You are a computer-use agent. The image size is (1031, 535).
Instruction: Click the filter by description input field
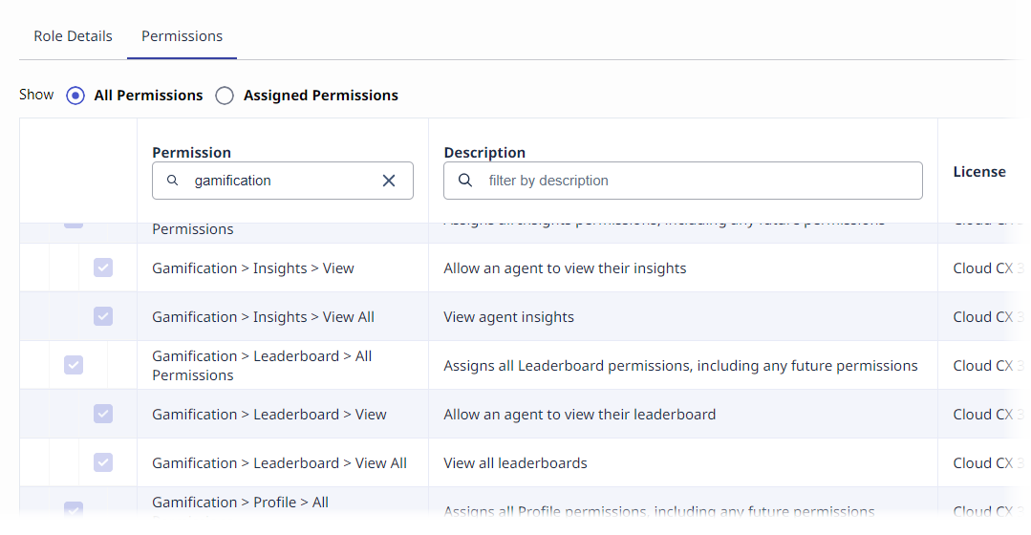pyautogui.click(x=698, y=181)
